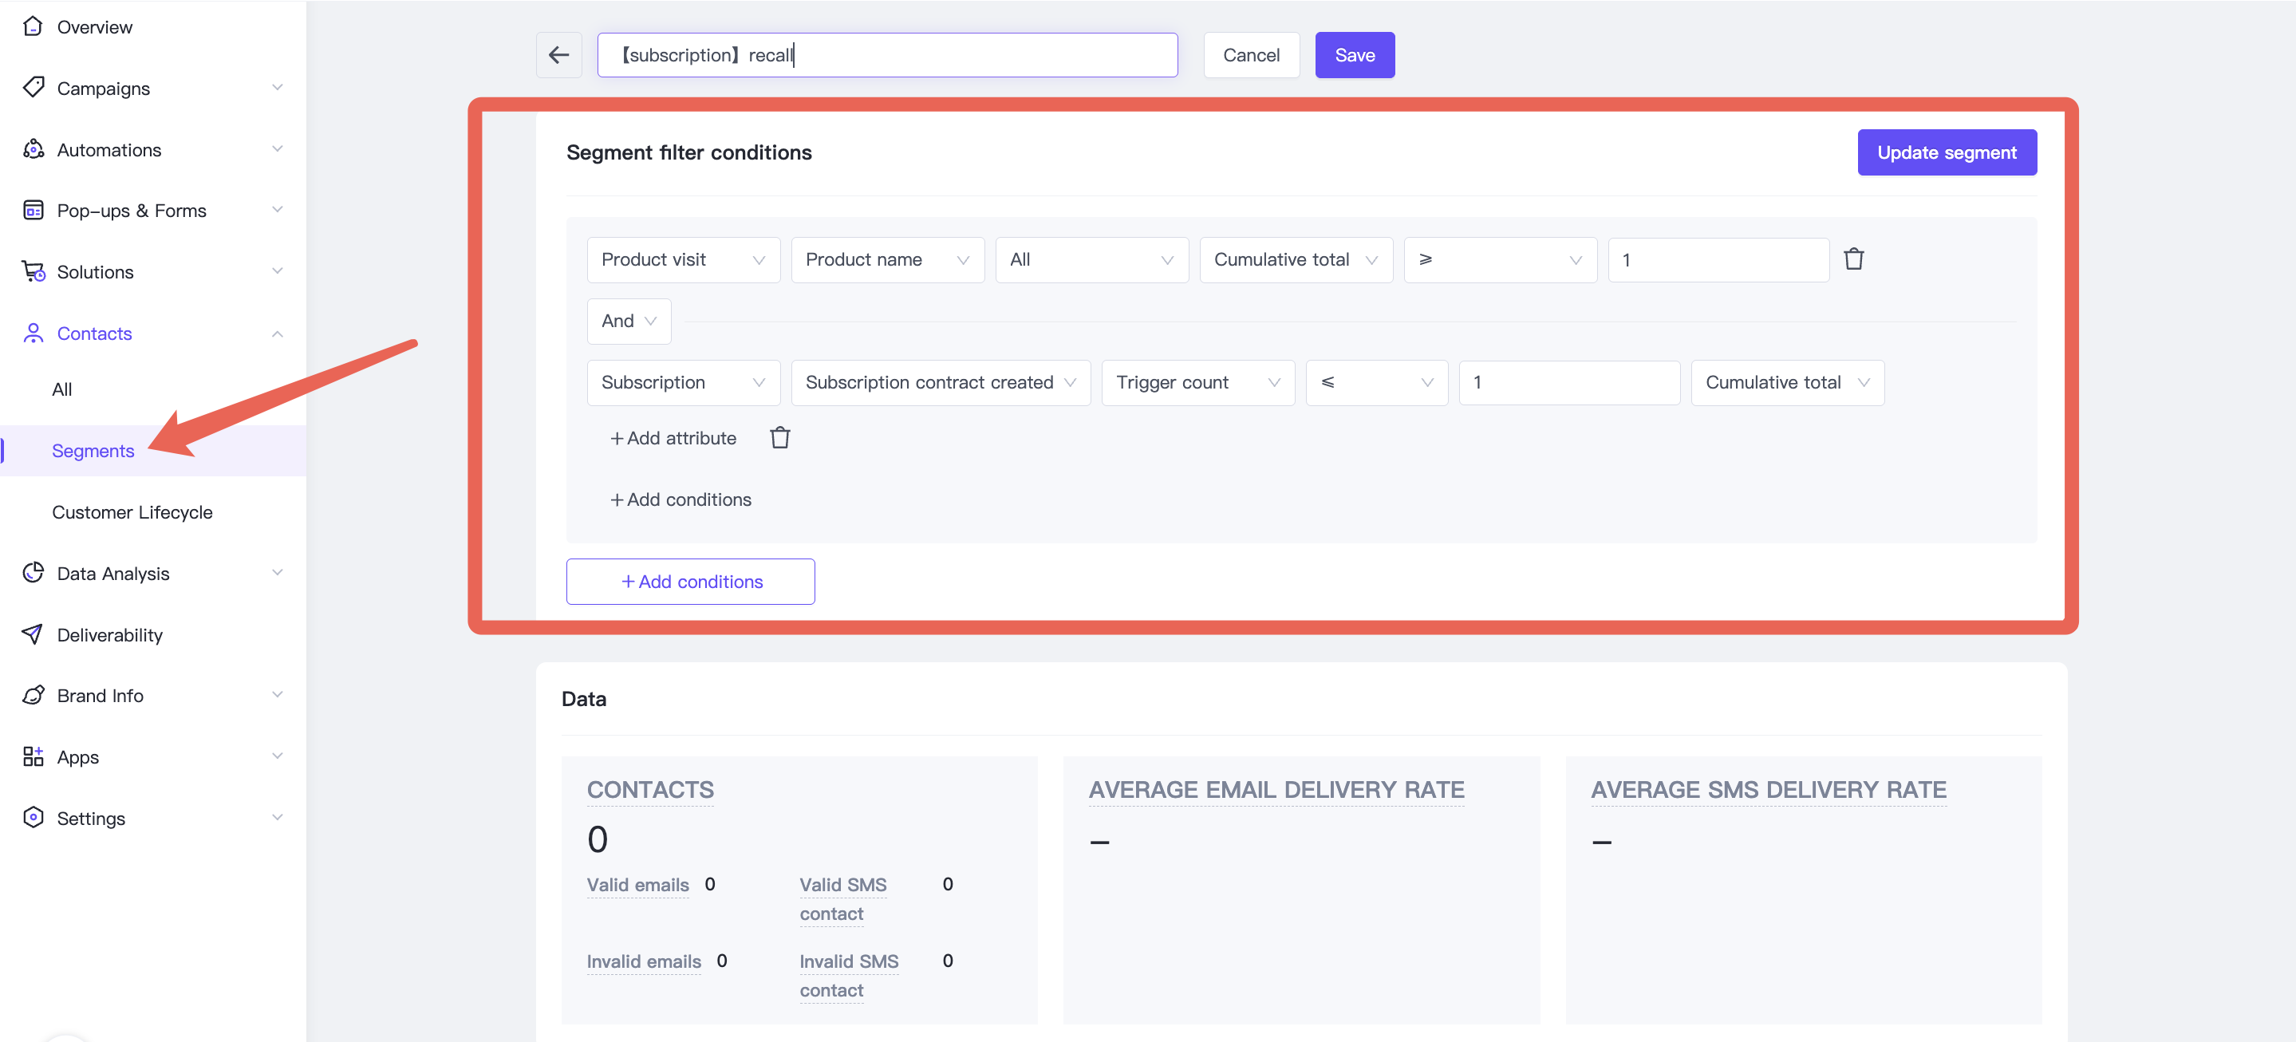Click the Update segment button
This screenshot has width=2296, height=1042.
[1946, 152]
